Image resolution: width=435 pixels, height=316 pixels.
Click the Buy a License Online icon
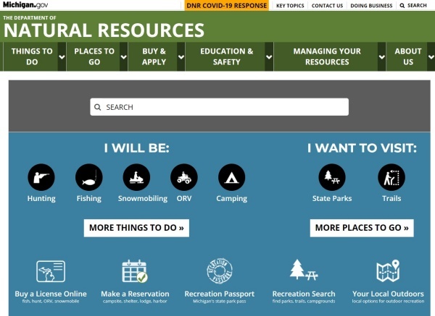click(x=51, y=272)
